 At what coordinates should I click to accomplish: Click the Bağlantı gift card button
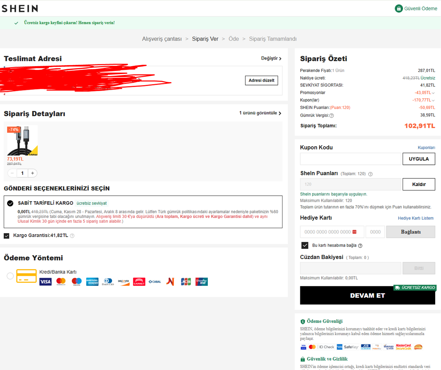[411, 232]
